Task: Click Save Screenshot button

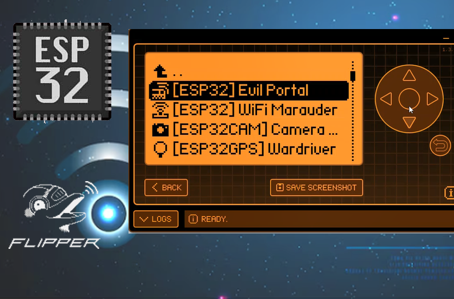Action: [316, 187]
